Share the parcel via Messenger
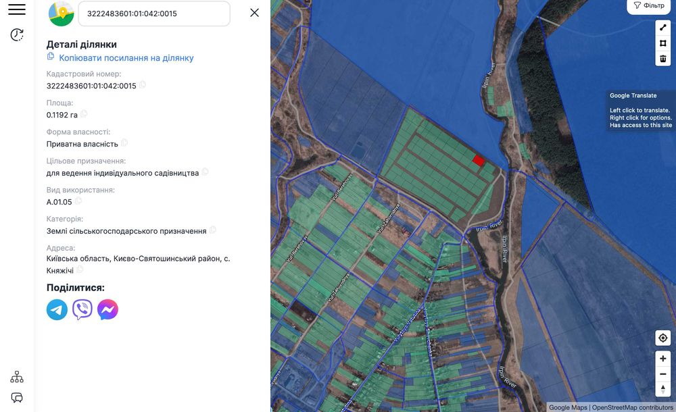The image size is (676, 412). click(107, 309)
